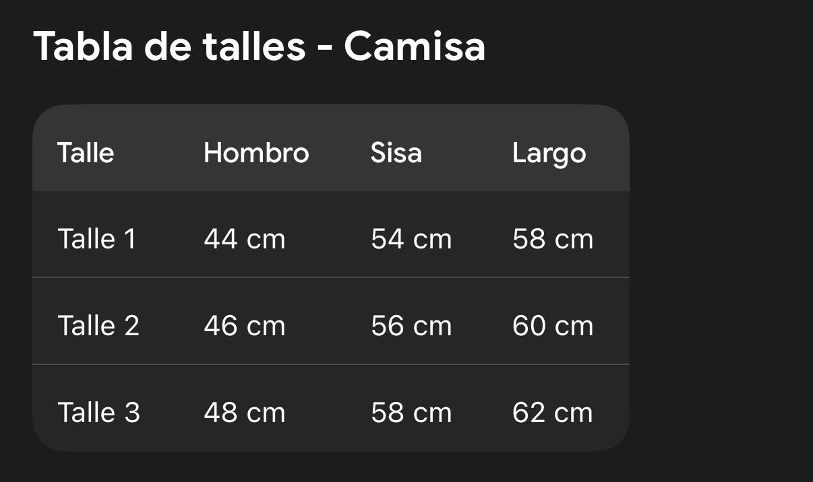813x482 pixels.
Task: Select the 46 cm Hombro value
Action: [244, 326]
